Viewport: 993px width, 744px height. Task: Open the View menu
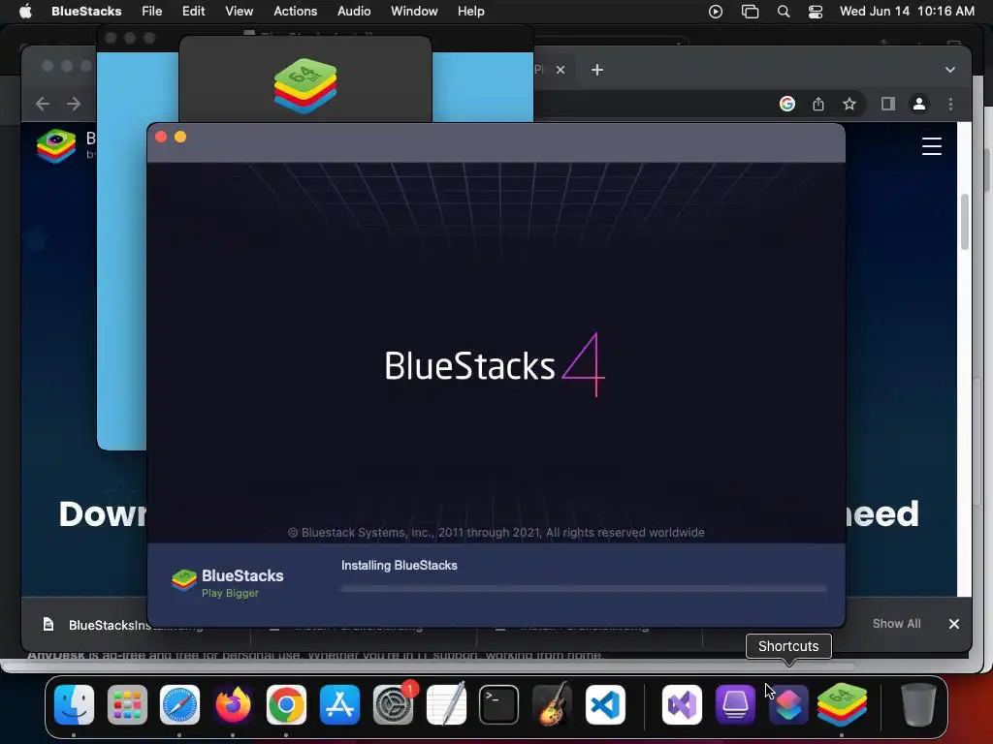click(240, 11)
